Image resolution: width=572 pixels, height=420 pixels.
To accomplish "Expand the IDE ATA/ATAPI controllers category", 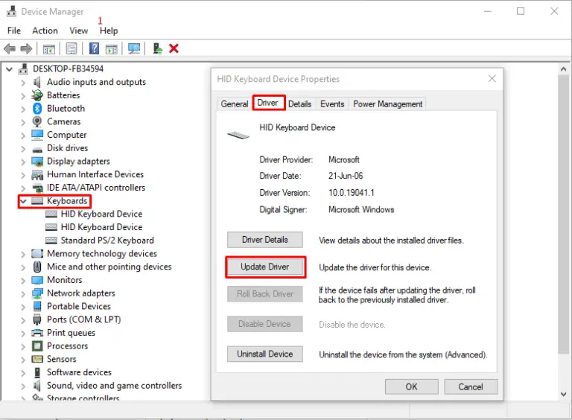I will pos(23,188).
